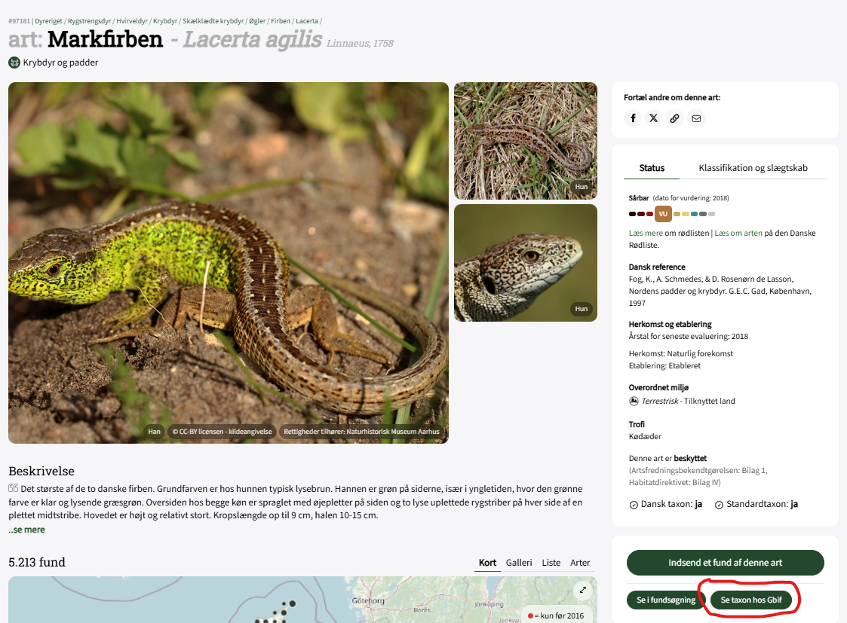Open the Galleri view of findings
847x623 pixels.
(x=519, y=563)
